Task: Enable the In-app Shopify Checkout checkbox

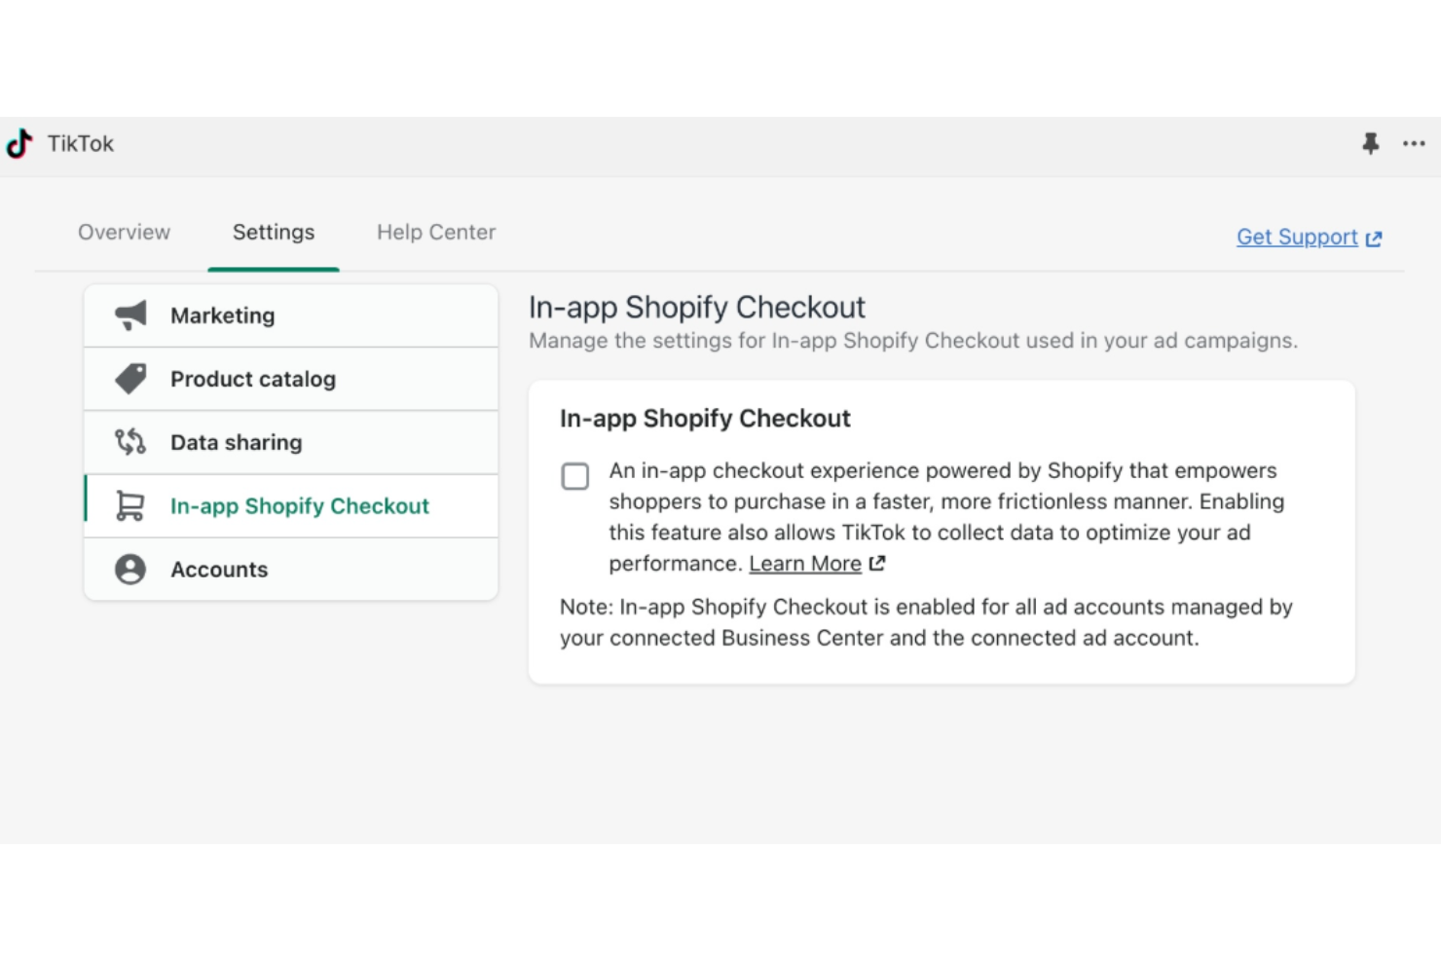Action: [575, 476]
